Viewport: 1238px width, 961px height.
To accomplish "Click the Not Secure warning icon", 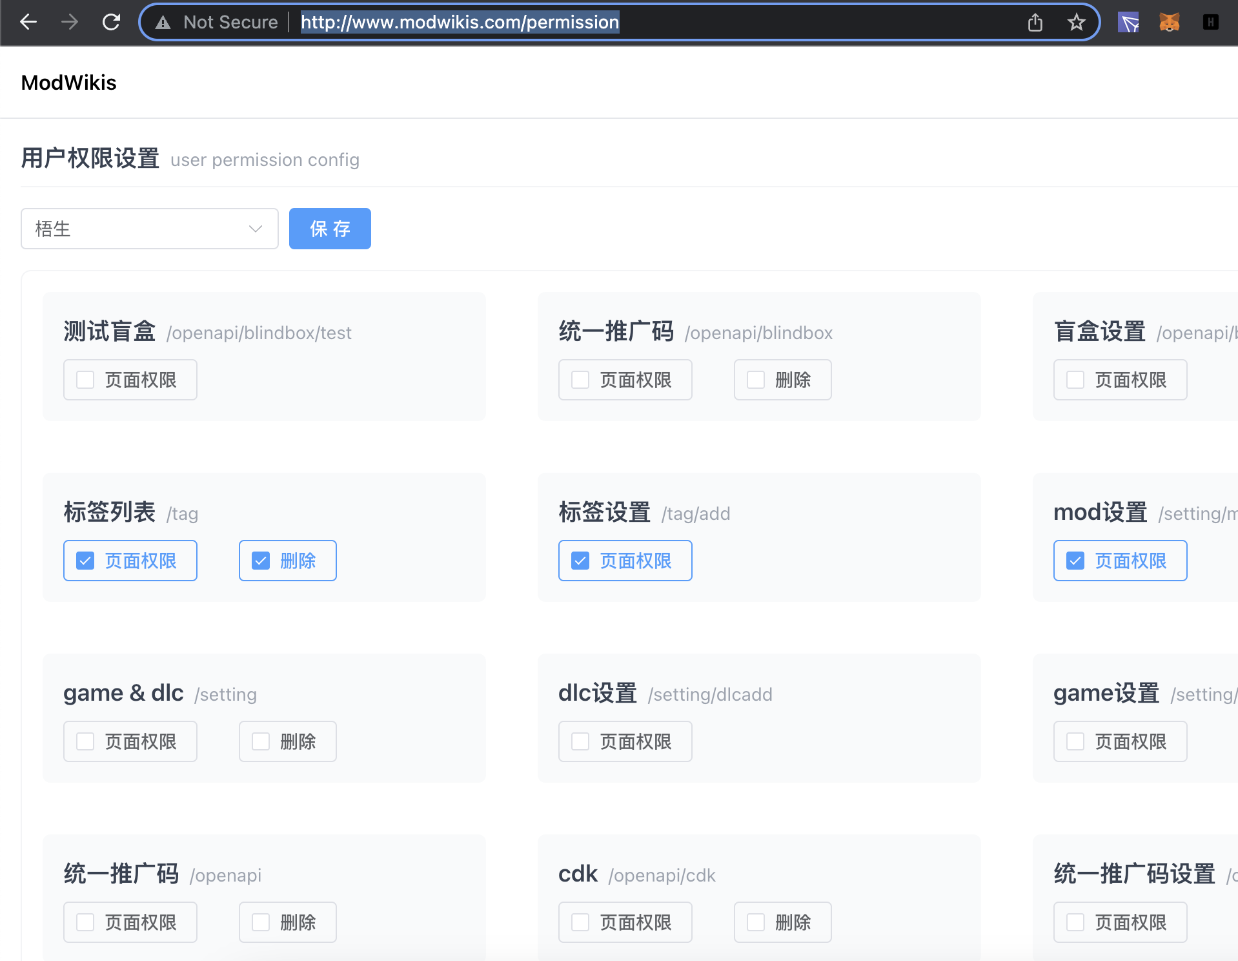I will click(x=163, y=23).
